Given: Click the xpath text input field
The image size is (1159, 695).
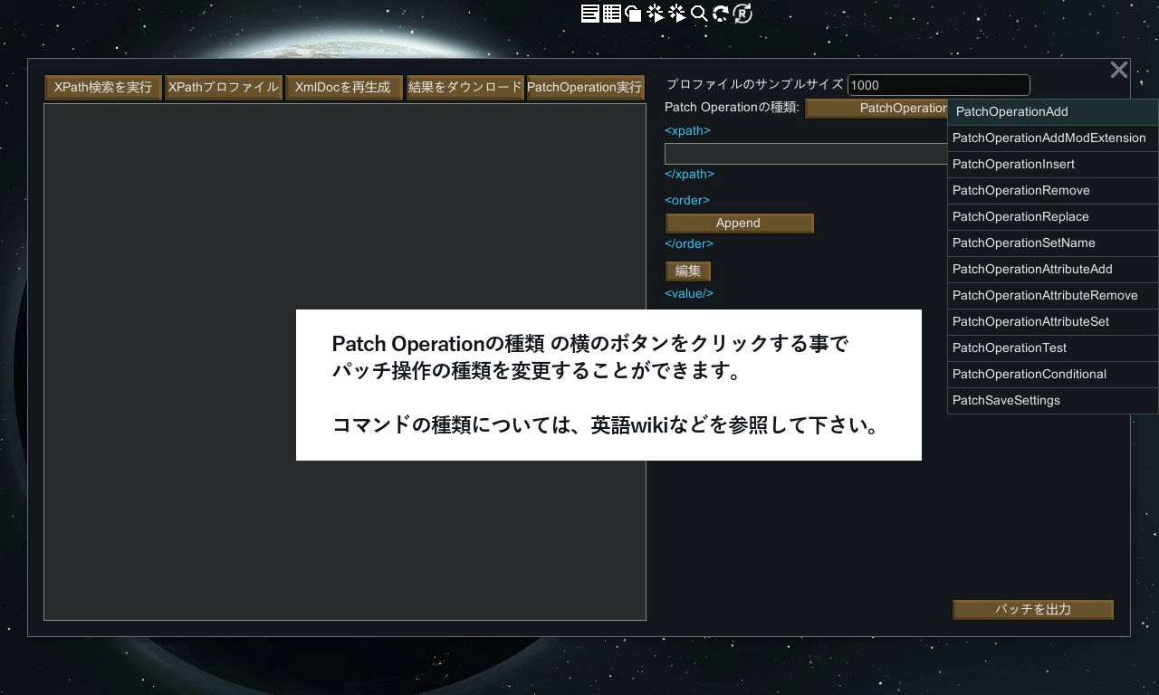Looking at the screenshot, I should click(806, 154).
